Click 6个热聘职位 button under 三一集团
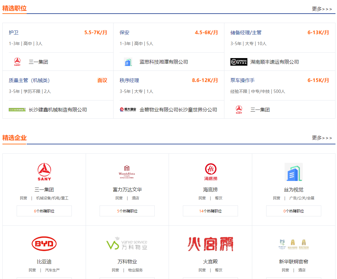Viewport: 337px width, 279px height. point(44,211)
